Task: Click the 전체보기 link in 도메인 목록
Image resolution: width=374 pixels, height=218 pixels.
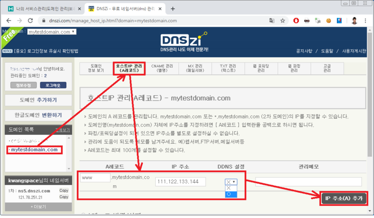Action: click(62, 130)
